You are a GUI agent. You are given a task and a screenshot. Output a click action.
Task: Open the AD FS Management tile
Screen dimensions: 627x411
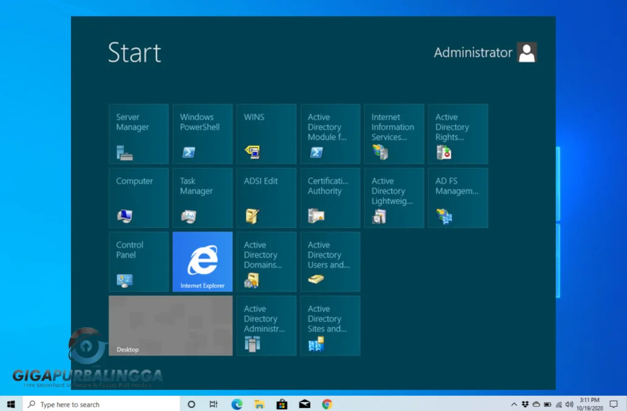point(458,198)
